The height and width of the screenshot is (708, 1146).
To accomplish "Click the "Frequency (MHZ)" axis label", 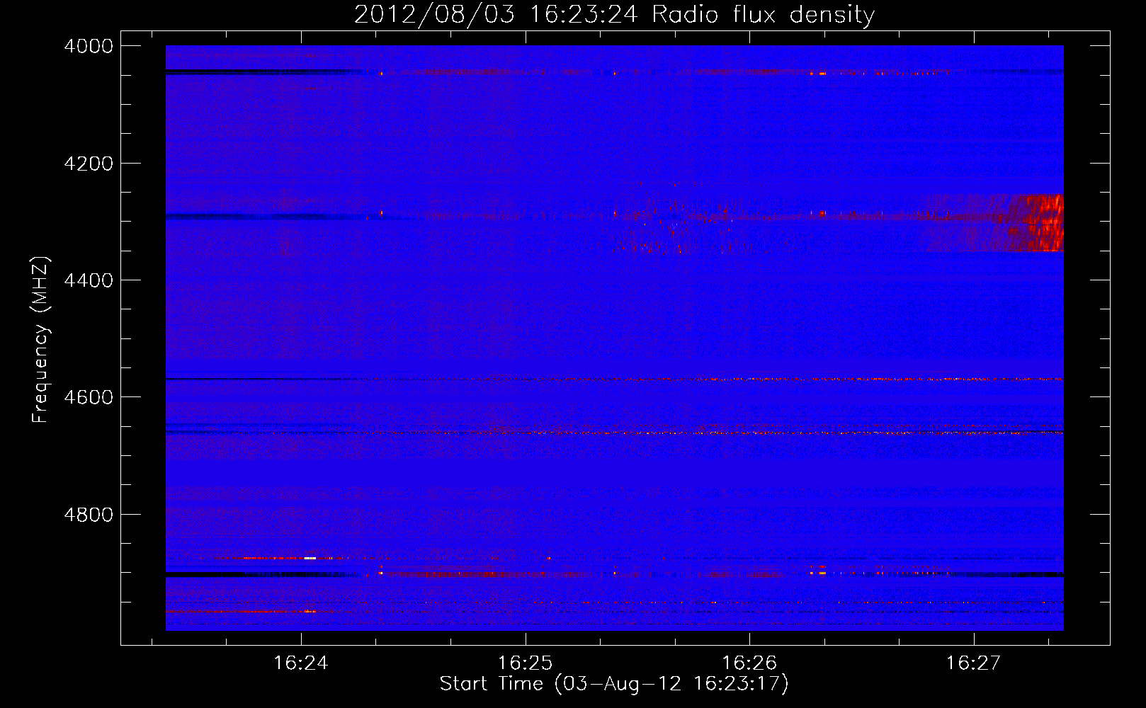I will point(40,340).
